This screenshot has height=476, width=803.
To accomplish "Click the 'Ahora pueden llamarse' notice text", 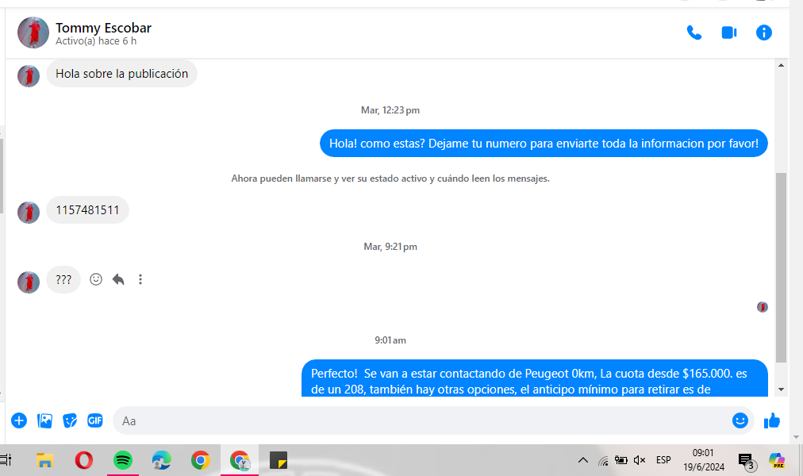I will coord(390,178).
